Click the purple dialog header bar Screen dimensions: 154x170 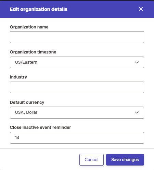point(77,9)
